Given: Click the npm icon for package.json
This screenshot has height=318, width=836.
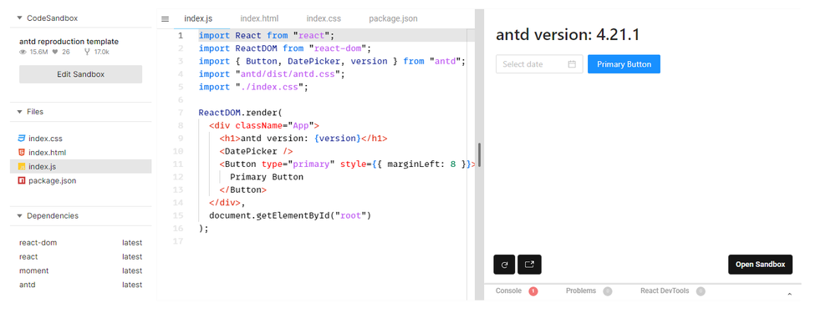Looking at the screenshot, I should 22,180.
